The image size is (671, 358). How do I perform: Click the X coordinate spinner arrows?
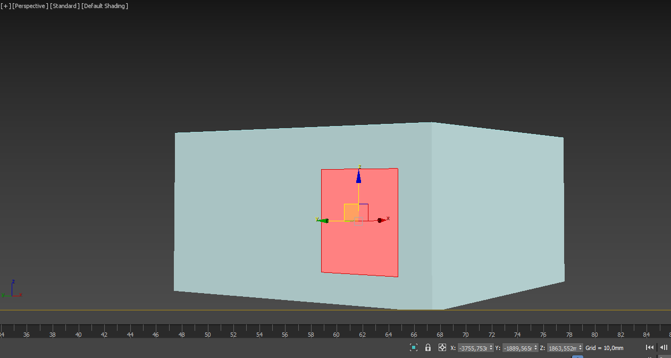(x=491, y=348)
